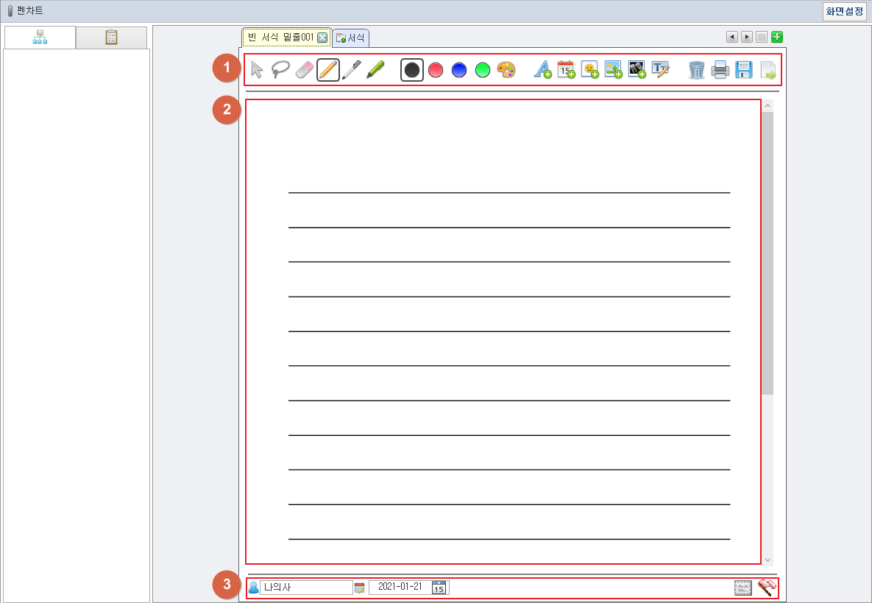This screenshot has height=603, width=872.
Task: Pick the green highlighter tool
Action: pos(375,70)
